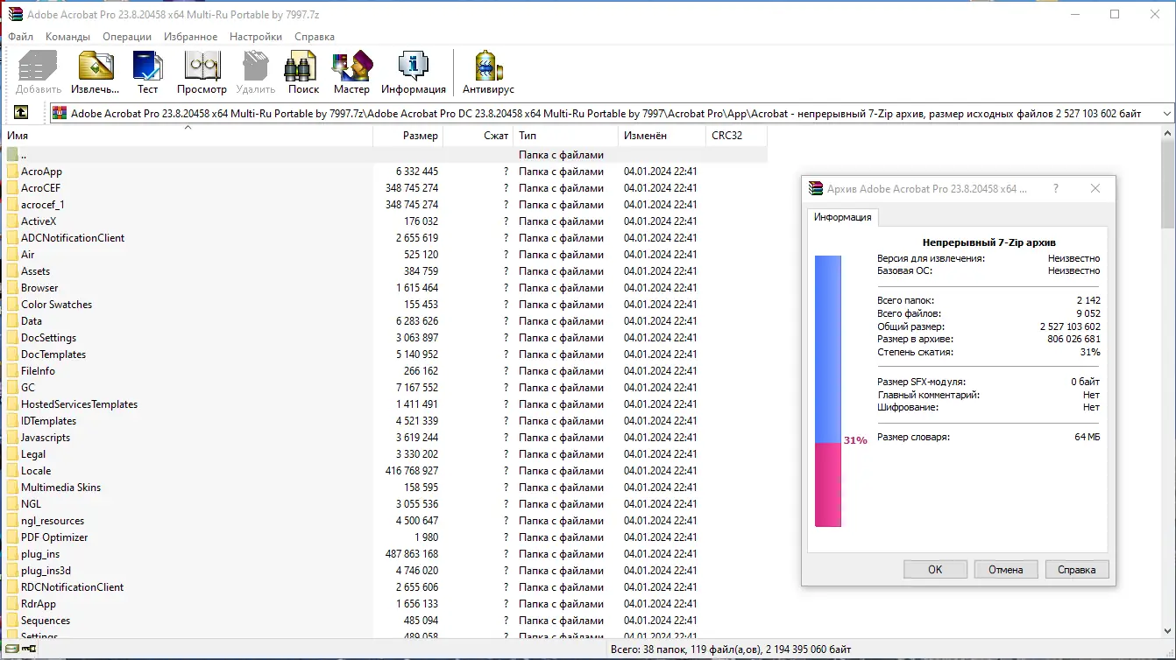Select the Multimedia Skins folder row
1176x660 pixels.
(x=386, y=488)
